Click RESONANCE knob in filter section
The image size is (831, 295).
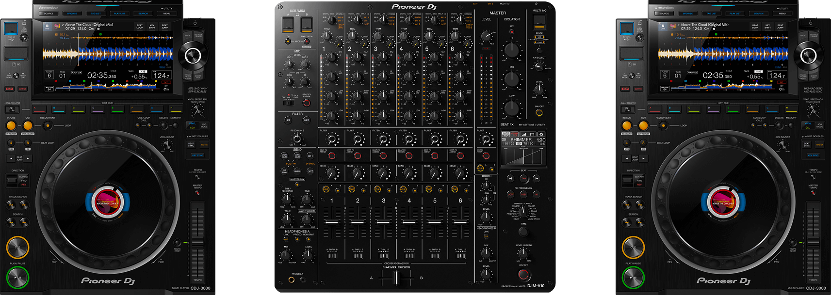pos(297,139)
